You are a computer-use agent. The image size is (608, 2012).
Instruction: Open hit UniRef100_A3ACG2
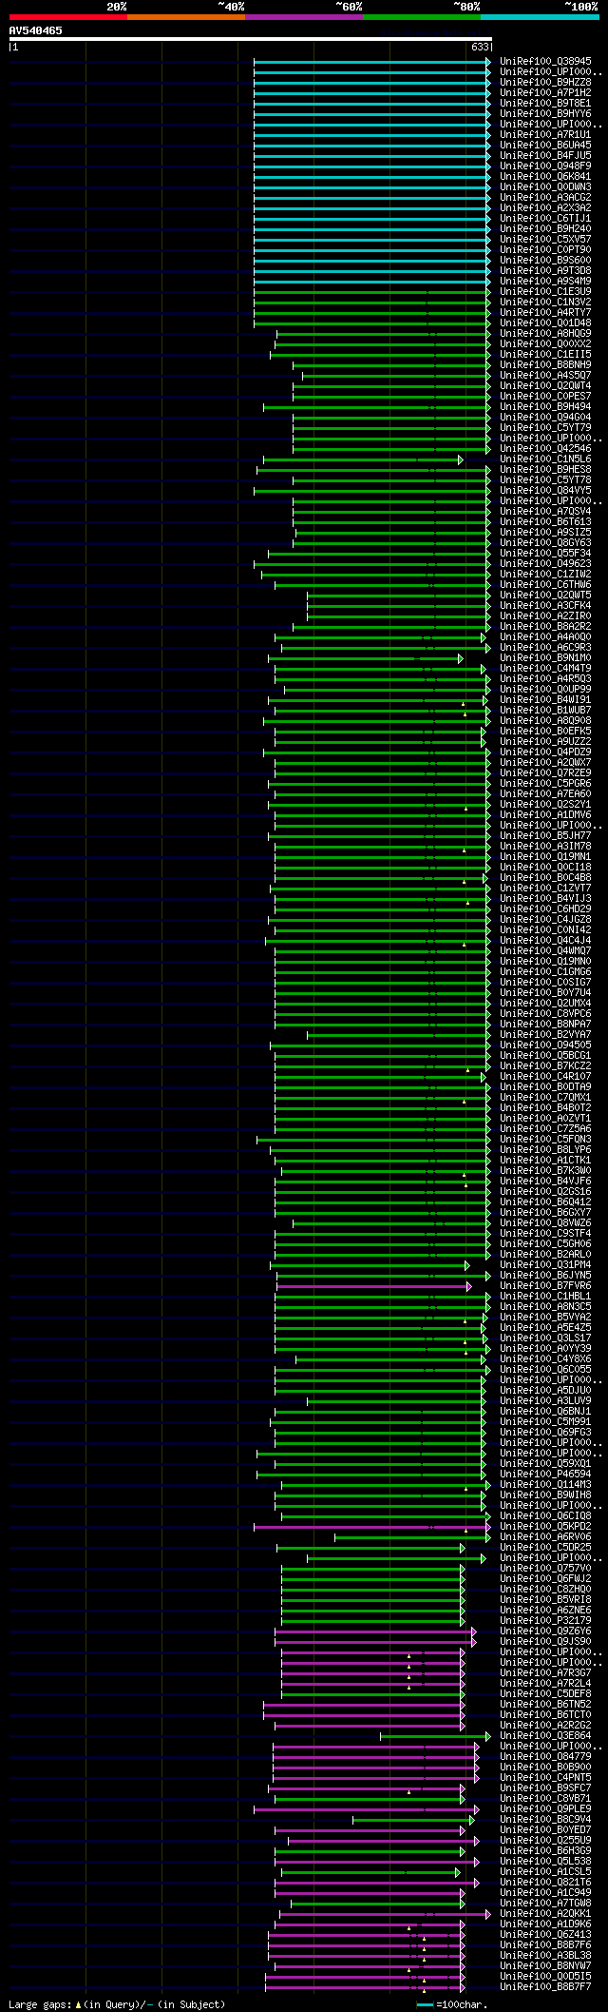pos(545,198)
